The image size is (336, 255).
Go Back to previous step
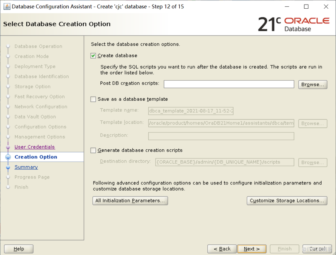pos(222,249)
